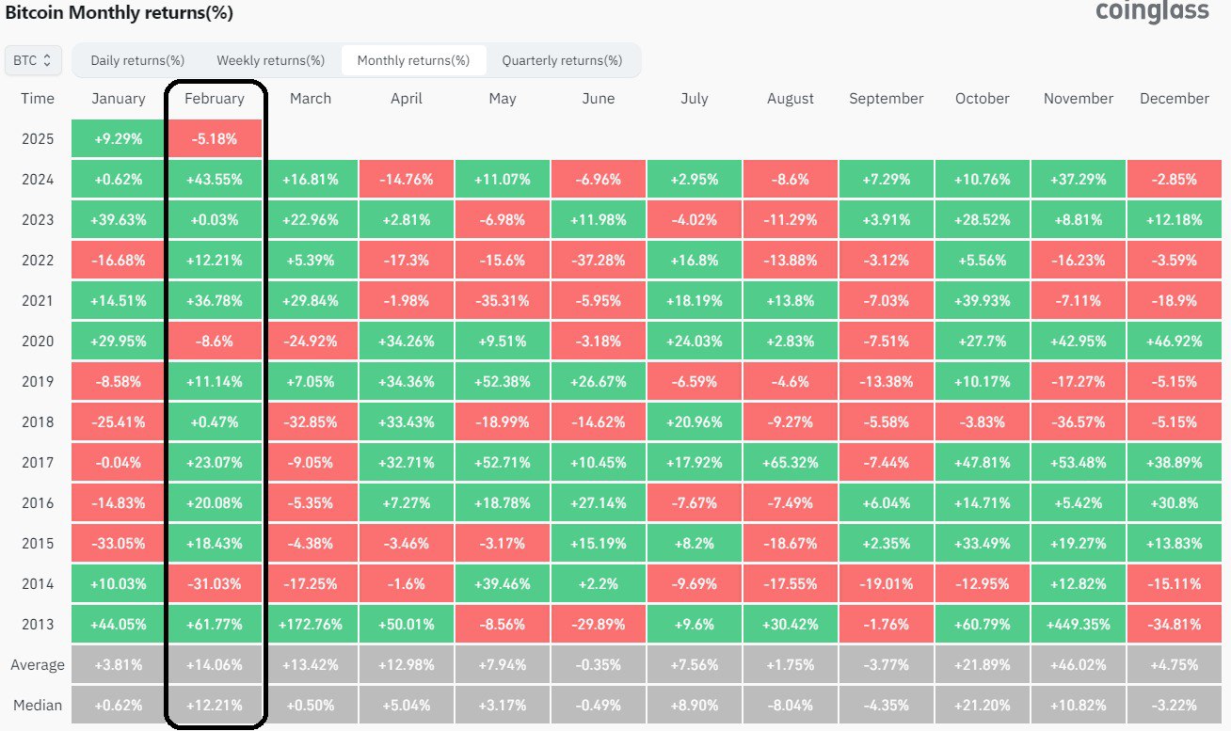Viewport: 1231px width, 731px height.
Task: Switch to Quarterly returns(%) tab
Action: pyautogui.click(x=562, y=60)
